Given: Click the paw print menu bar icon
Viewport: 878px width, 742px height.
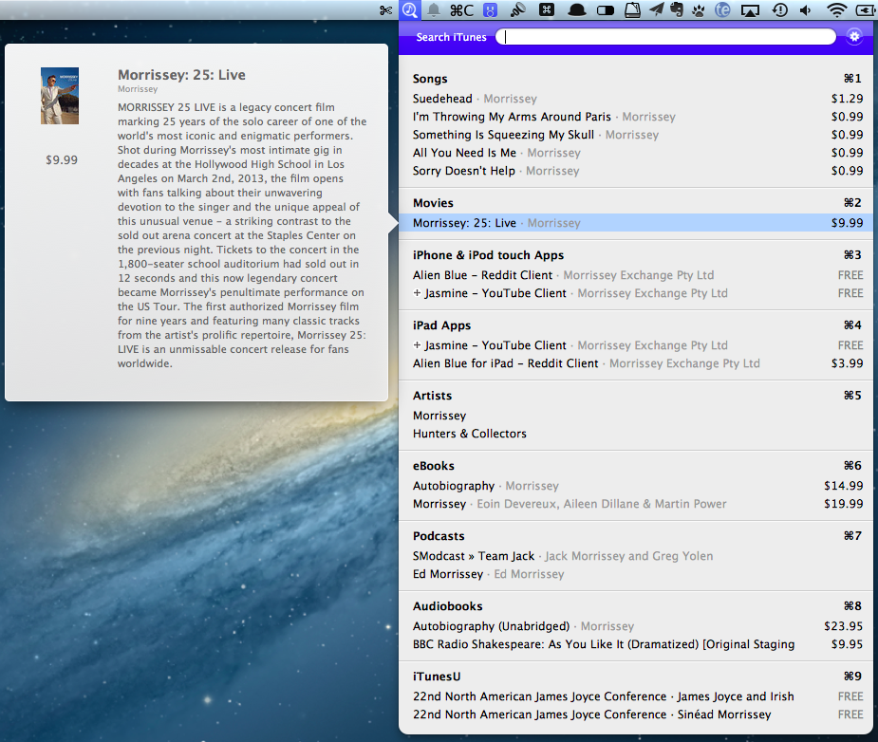Looking at the screenshot, I should coord(699,10).
